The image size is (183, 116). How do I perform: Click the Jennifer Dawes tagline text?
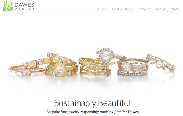coord(93,112)
